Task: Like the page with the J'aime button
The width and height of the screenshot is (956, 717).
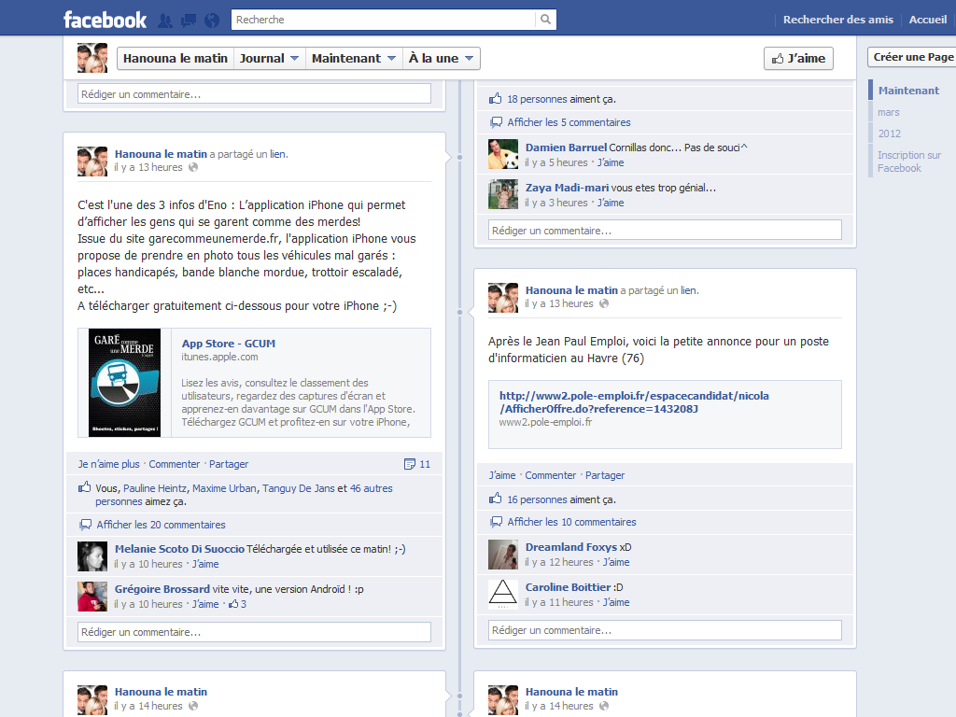Action: click(x=798, y=59)
